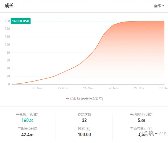Select the 26 Nov axis label
This screenshot has height=143, width=168.
pyautogui.click(x=114, y=88)
